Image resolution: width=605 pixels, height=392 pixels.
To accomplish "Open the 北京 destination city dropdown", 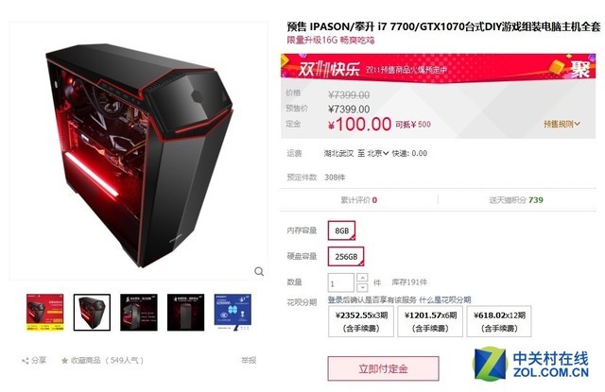I will pos(378,153).
